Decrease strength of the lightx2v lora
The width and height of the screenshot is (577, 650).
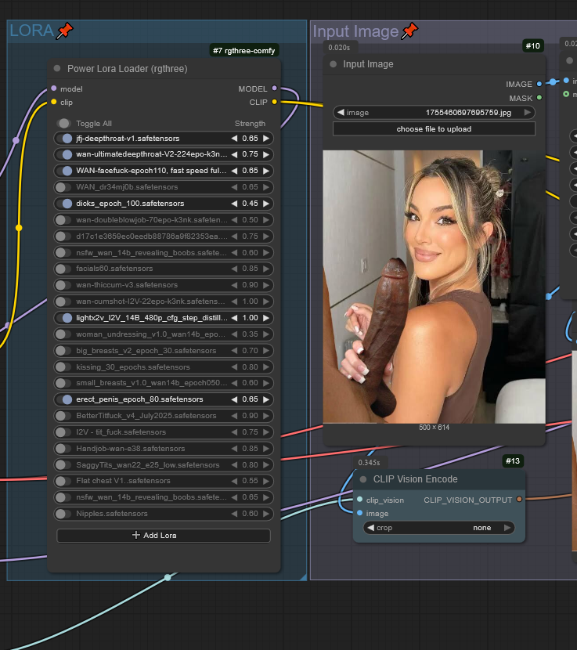234,318
